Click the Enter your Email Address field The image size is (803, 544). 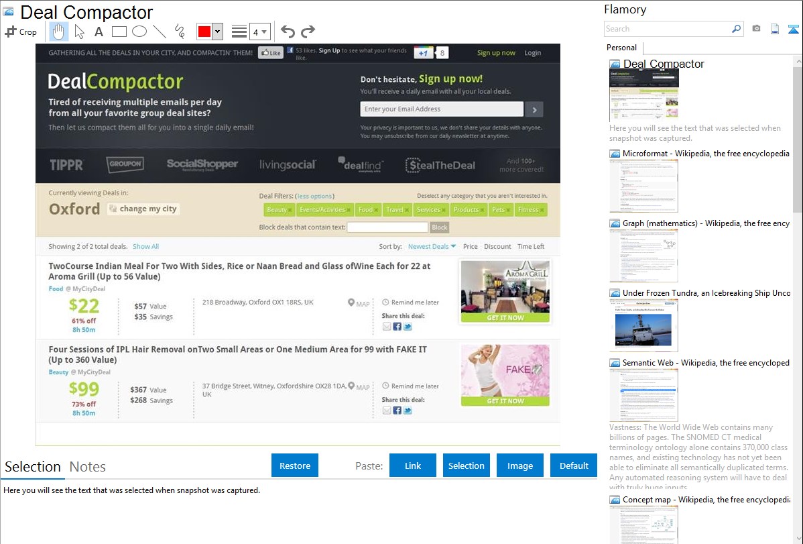tap(442, 109)
